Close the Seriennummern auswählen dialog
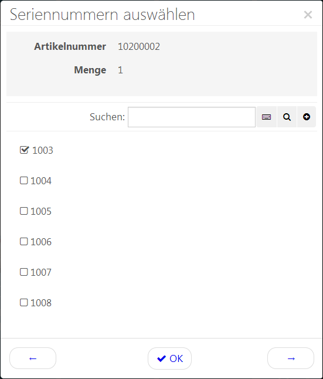The width and height of the screenshot is (323, 379). click(308, 15)
